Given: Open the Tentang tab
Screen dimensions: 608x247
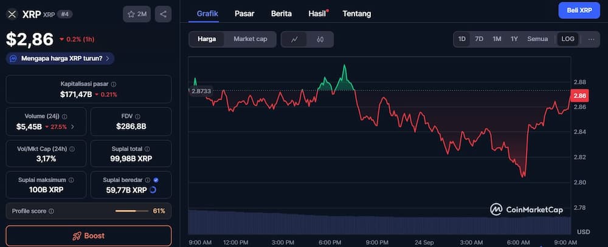Looking at the screenshot, I should tap(357, 14).
